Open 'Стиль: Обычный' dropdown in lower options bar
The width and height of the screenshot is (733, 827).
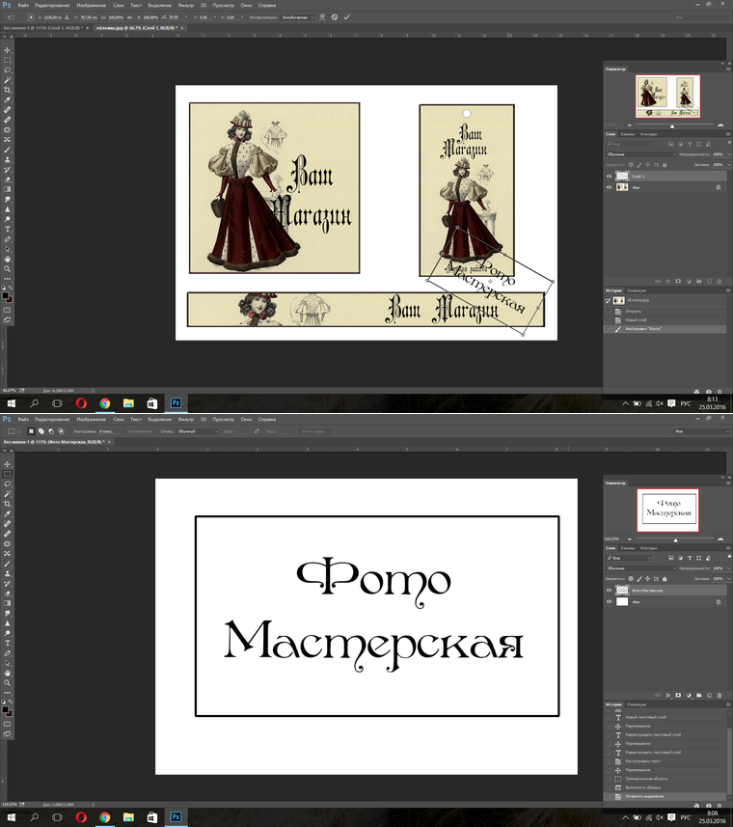[197, 431]
